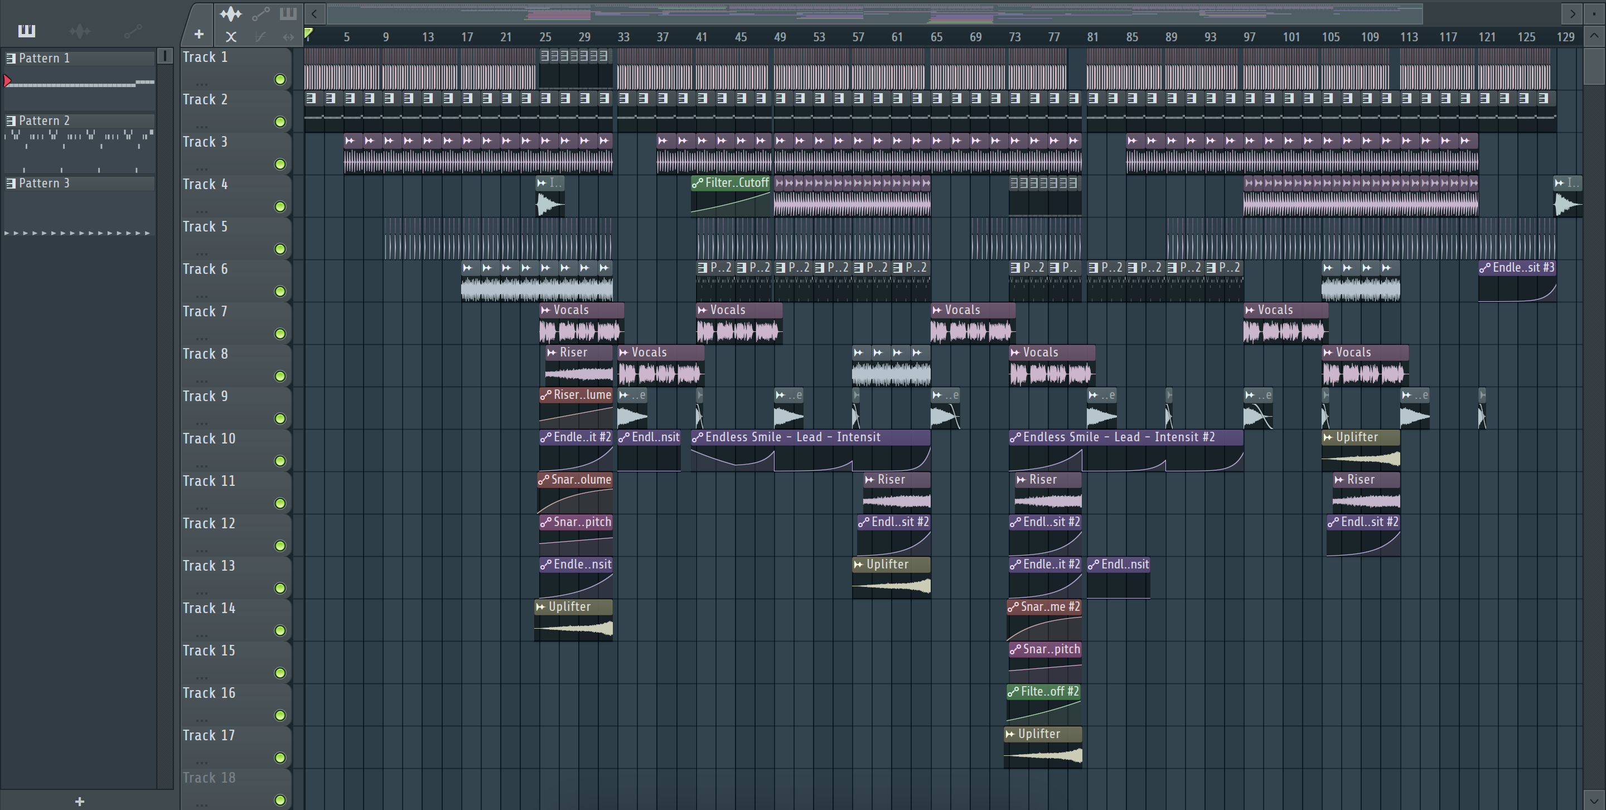Click the Pattern 3 piano-roll icon
The width and height of the screenshot is (1606, 810).
click(11, 184)
